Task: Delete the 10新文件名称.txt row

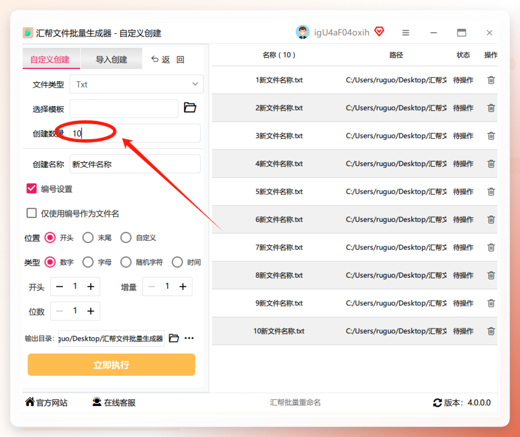Action: pos(491,331)
